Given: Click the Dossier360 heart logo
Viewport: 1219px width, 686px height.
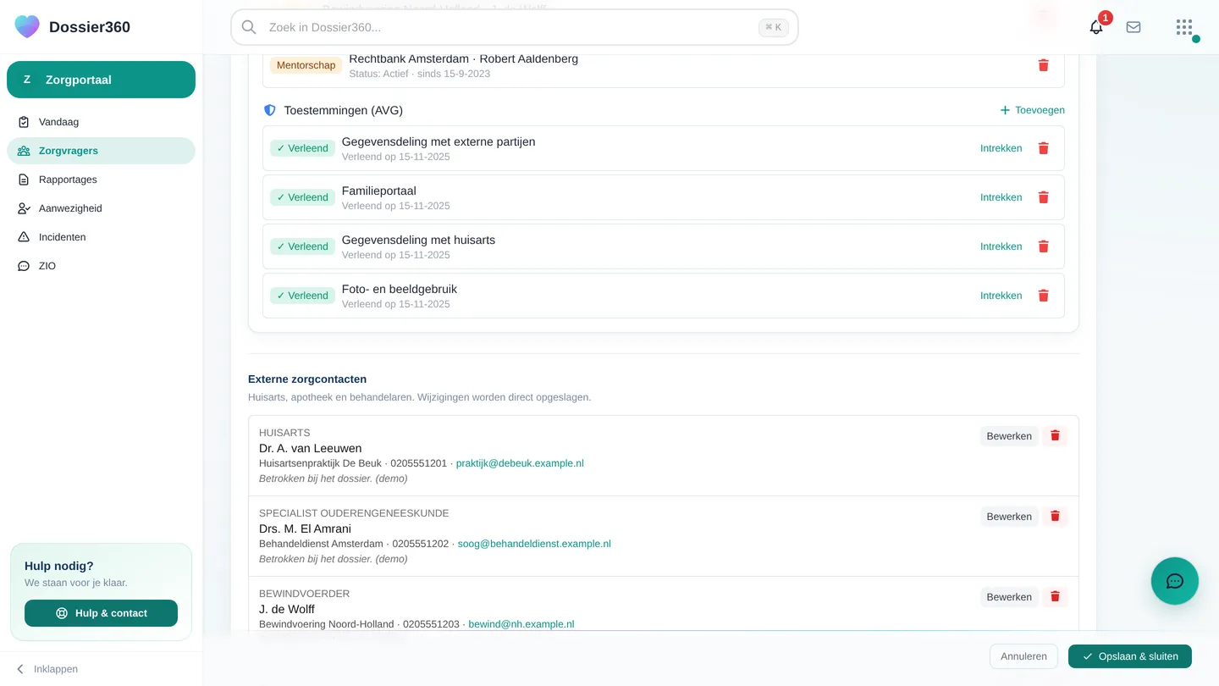Looking at the screenshot, I should pyautogui.click(x=27, y=27).
